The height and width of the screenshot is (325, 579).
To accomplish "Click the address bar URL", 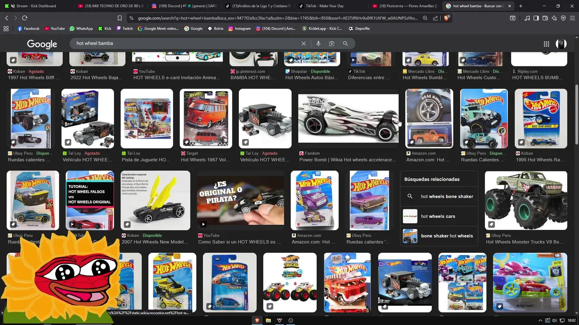I will pos(277,18).
